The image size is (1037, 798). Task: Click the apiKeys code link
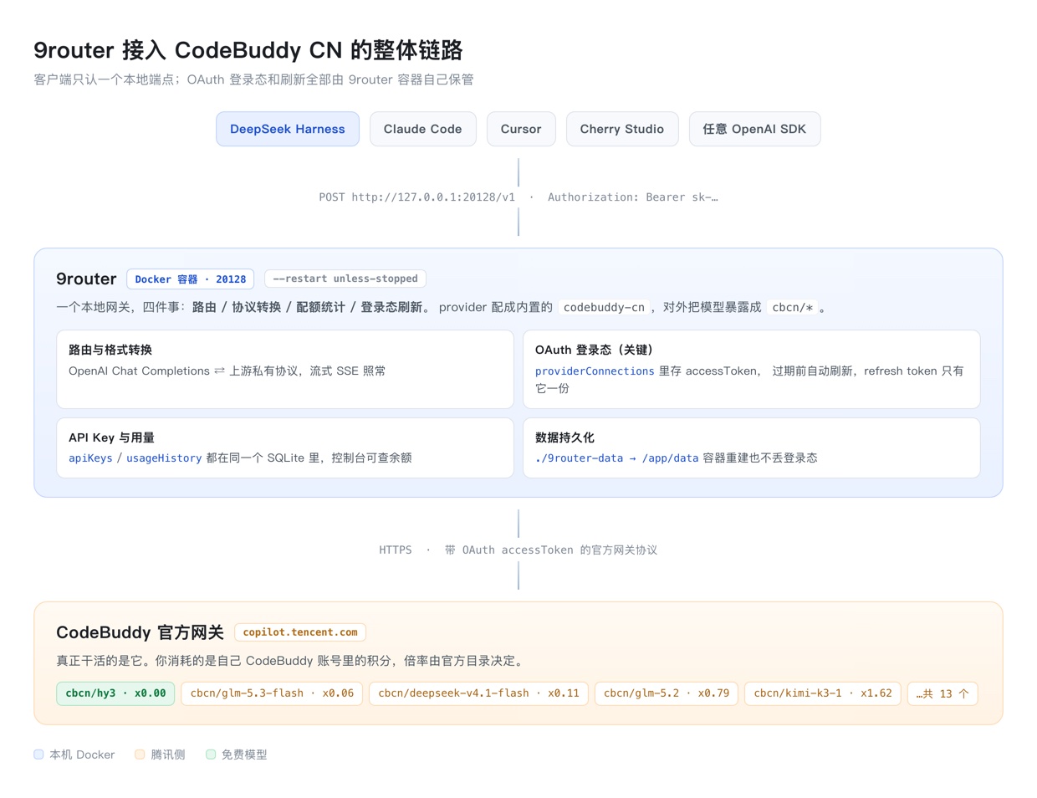[x=90, y=458]
